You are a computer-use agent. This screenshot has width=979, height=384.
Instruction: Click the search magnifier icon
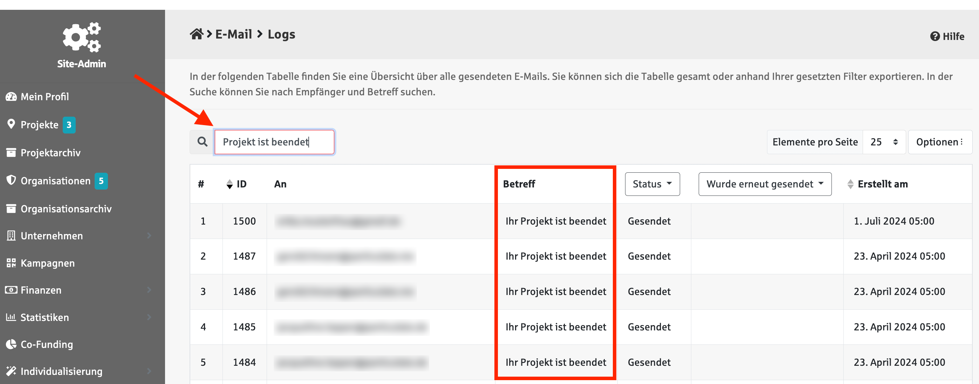click(x=202, y=142)
